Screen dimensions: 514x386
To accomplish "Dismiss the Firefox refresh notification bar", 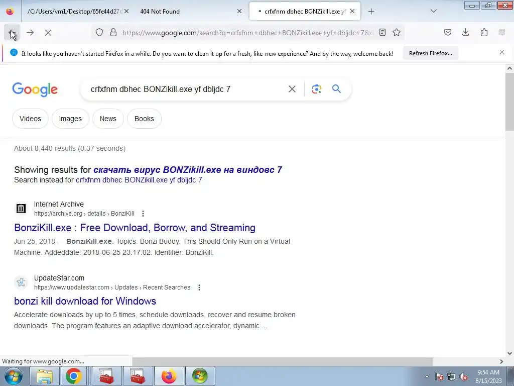I will [x=502, y=52].
